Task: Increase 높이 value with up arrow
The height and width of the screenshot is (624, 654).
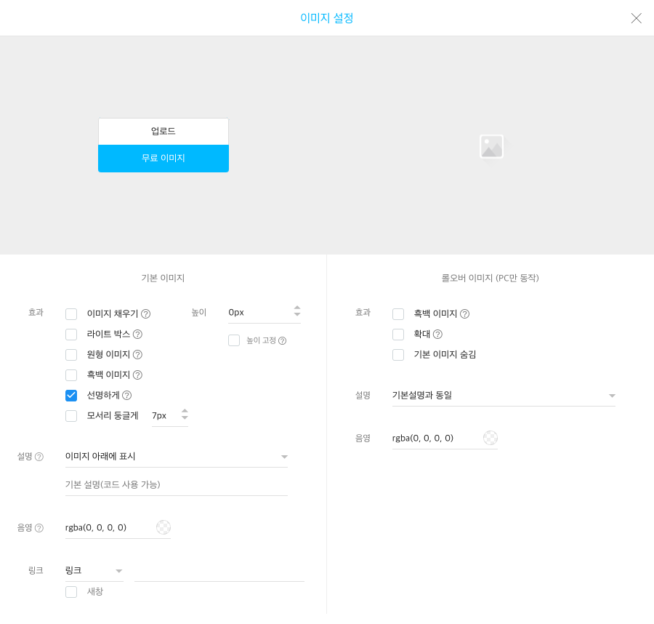Action: [x=297, y=308]
